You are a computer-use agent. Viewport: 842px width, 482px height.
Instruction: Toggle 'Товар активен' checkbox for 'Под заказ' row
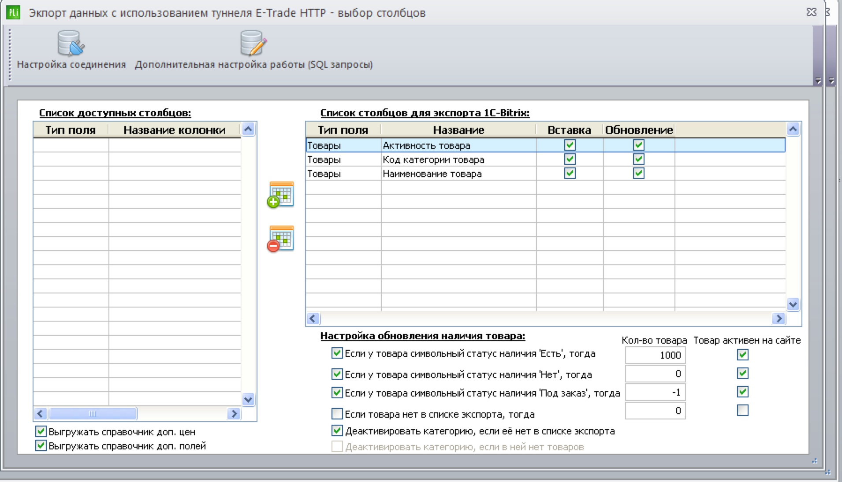[743, 392]
